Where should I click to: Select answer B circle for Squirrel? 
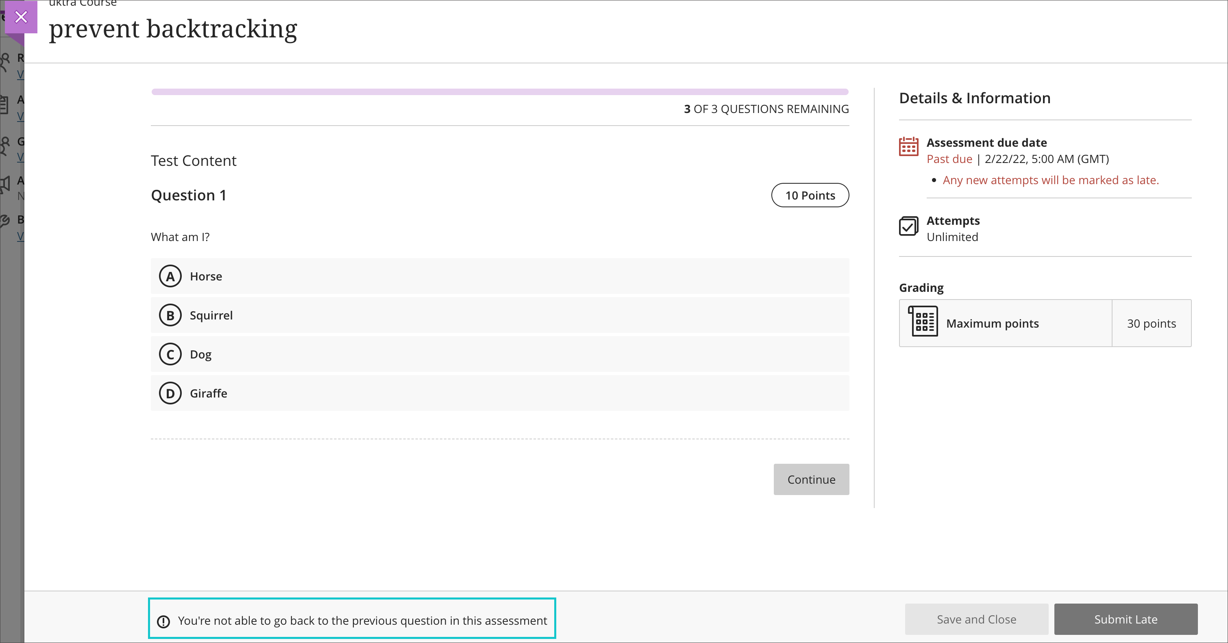[x=170, y=315]
